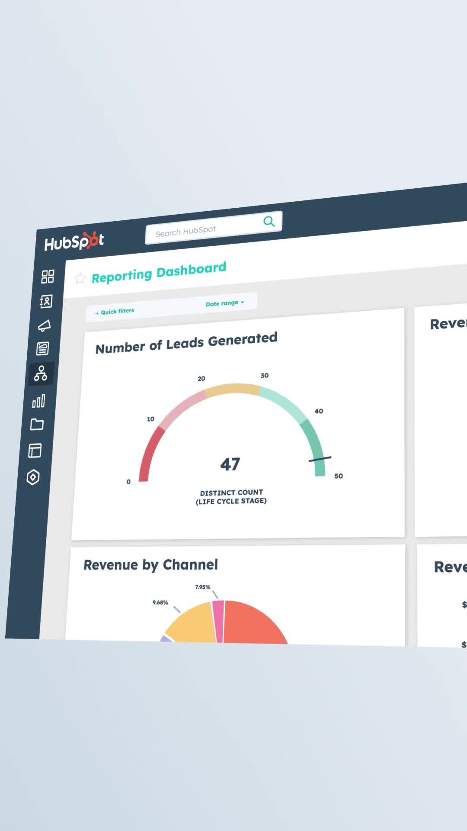Screen dimensions: 467x831
Task: Open the dashboards grid icon in sidebar
Action: (48, 277)
